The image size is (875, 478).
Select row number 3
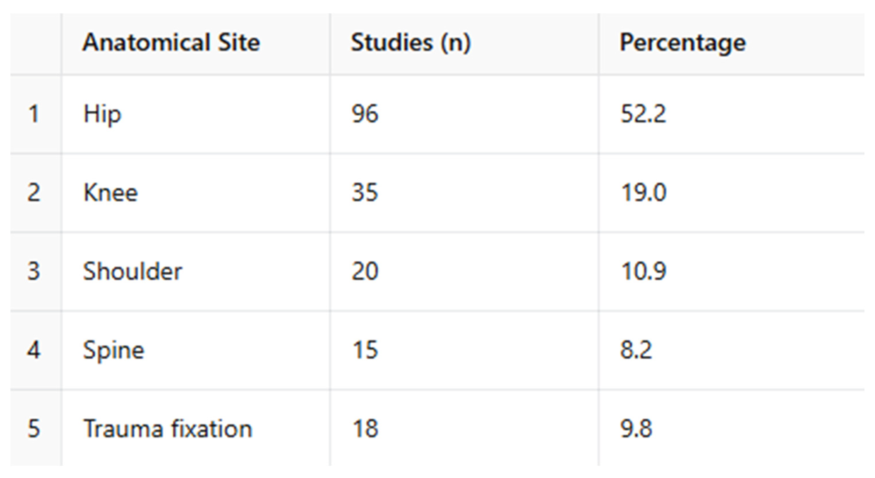[x=34, y=271]
